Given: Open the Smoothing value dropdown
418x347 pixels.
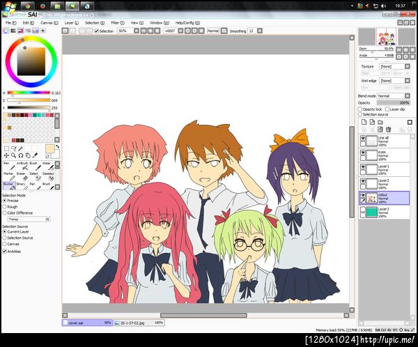Looking at the screenshot, I should [x=260, y=31].
